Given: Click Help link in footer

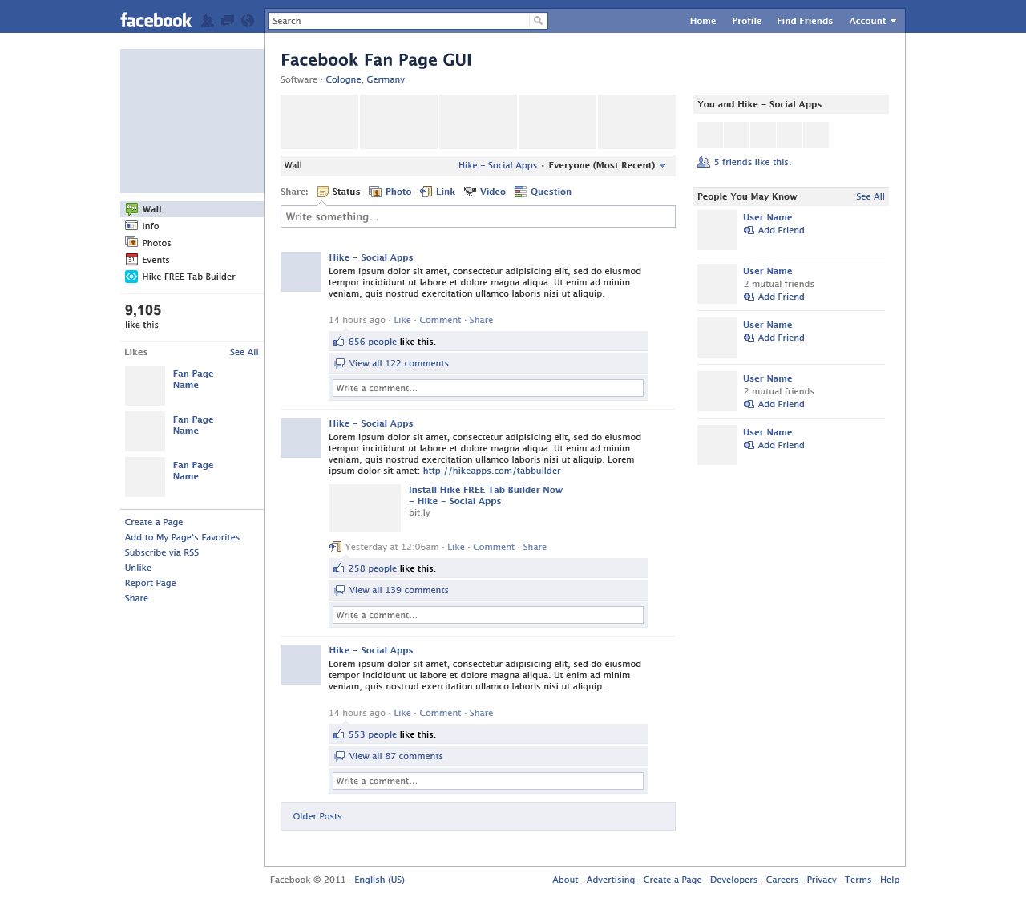Looking at the screenshot, I should (x=890, y=880).
